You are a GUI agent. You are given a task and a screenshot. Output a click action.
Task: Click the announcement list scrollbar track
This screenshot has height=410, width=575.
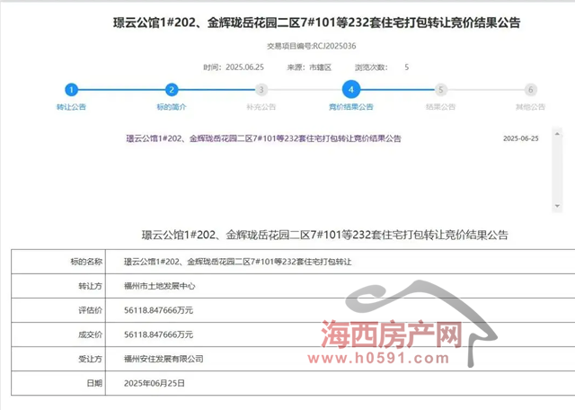tap(557, 170)
